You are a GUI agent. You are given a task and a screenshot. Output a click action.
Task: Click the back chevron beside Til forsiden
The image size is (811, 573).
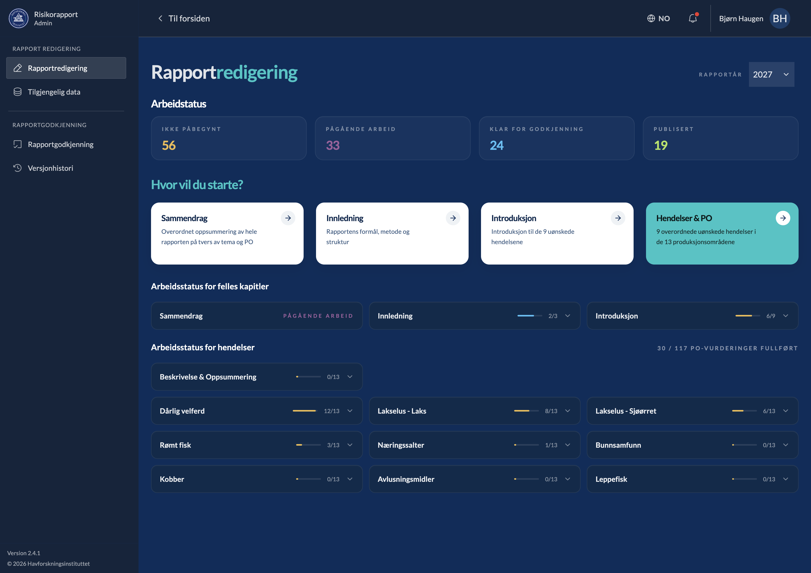(160, 18)
